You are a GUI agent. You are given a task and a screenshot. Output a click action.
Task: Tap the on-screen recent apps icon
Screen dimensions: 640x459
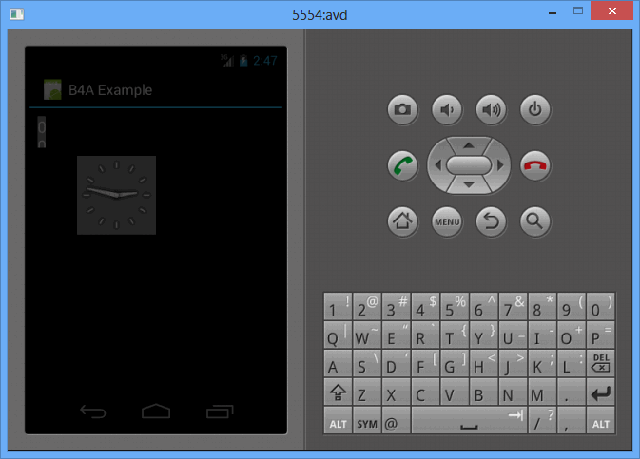point(220,411)
